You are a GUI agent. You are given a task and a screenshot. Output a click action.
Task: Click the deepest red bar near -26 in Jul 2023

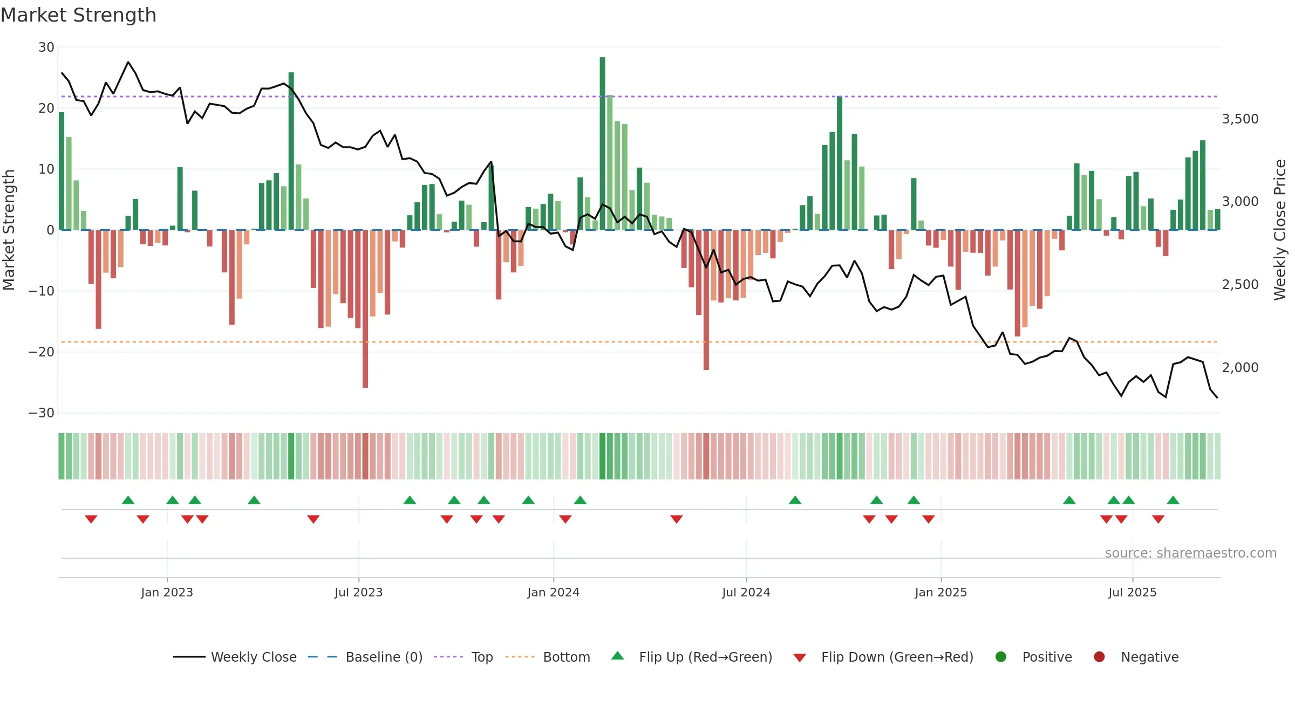pyautogui.click(x=365, y=309)
